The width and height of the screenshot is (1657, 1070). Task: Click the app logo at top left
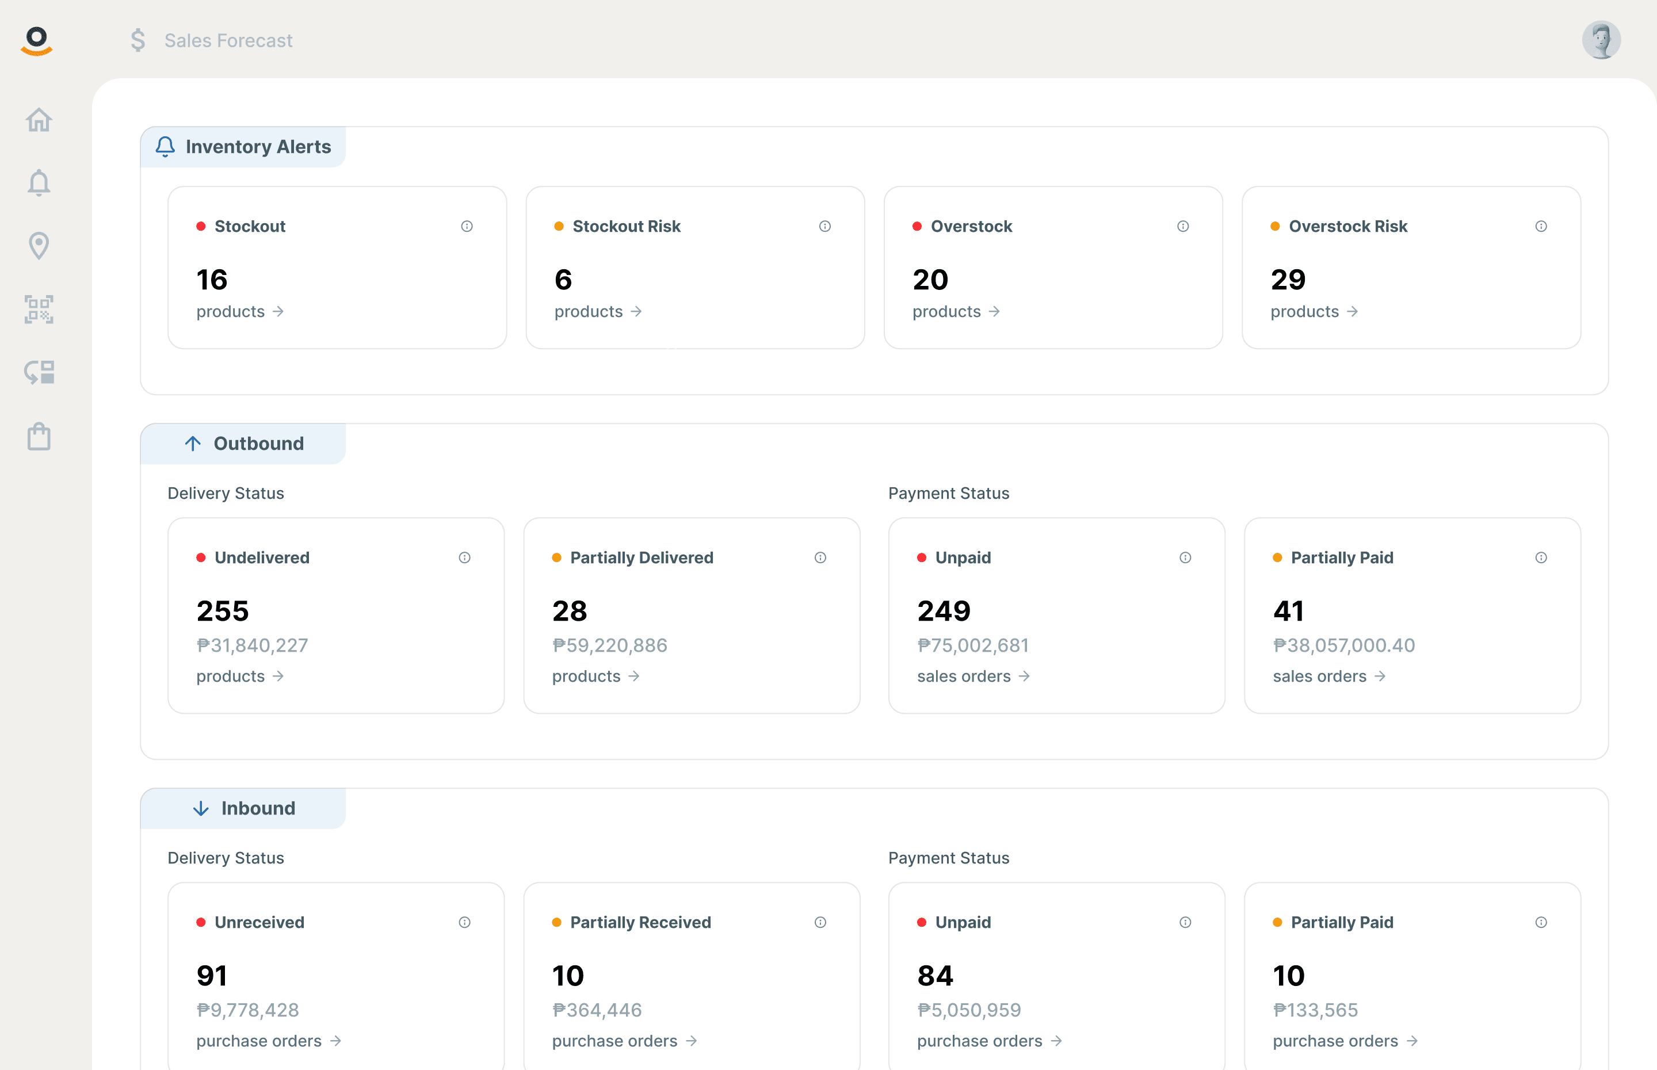click(37, 40)
